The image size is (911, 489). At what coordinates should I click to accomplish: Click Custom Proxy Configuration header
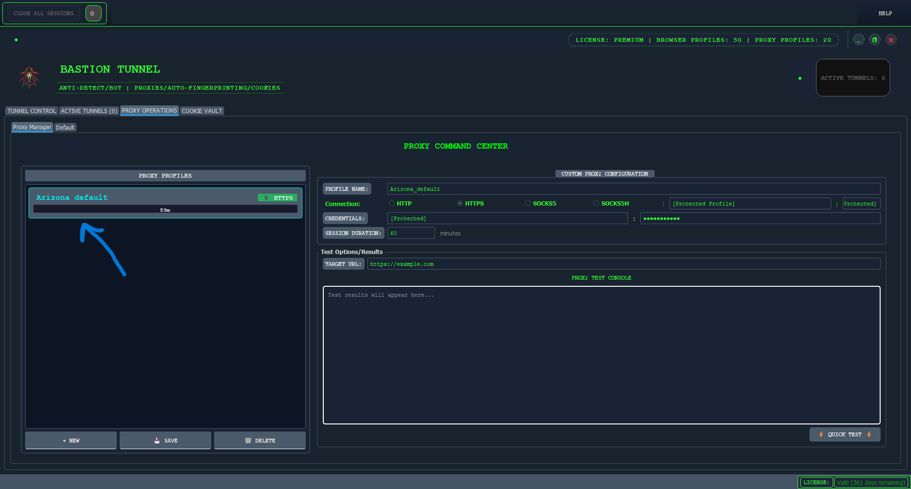(x=605, y=174)
